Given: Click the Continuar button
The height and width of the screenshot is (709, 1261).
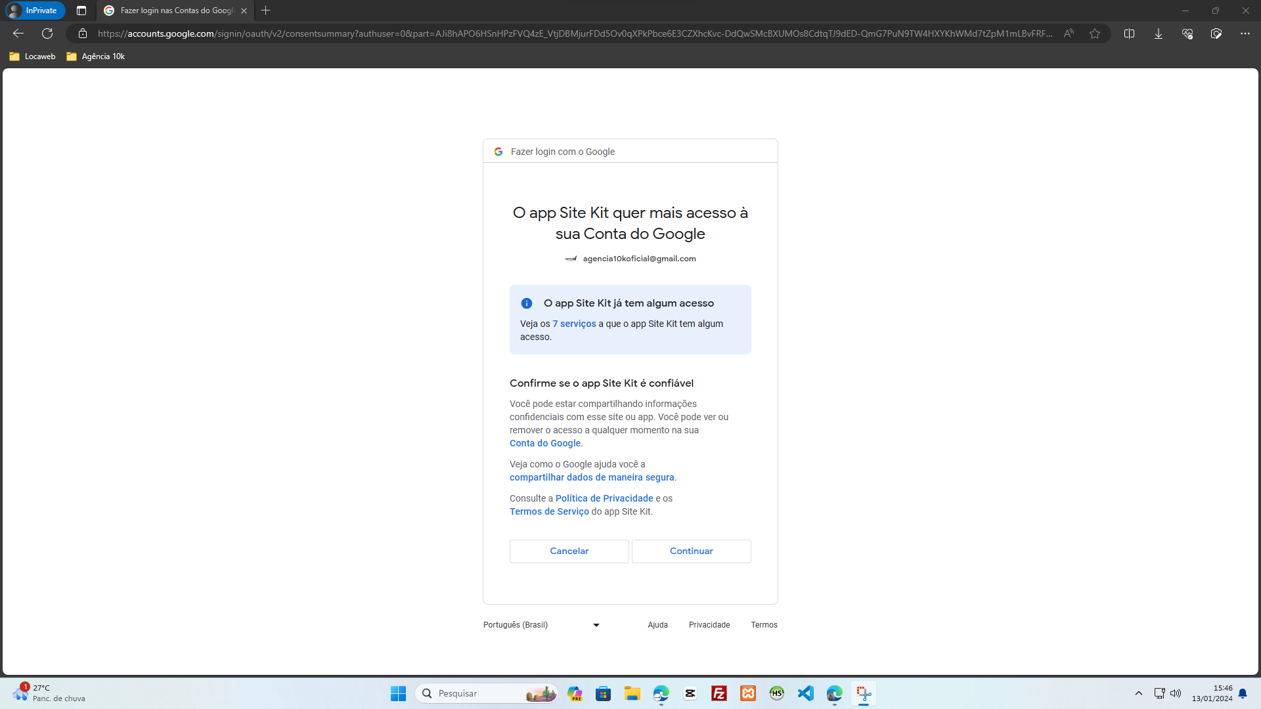Looking at the screenshot, I should [x=691, y=551].
